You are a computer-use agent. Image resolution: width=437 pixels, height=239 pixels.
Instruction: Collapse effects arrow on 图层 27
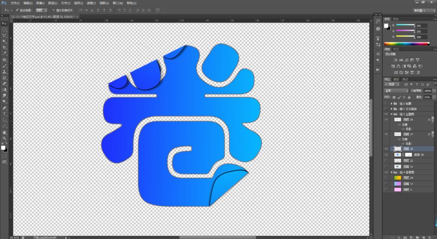click(x=432, y=134)
